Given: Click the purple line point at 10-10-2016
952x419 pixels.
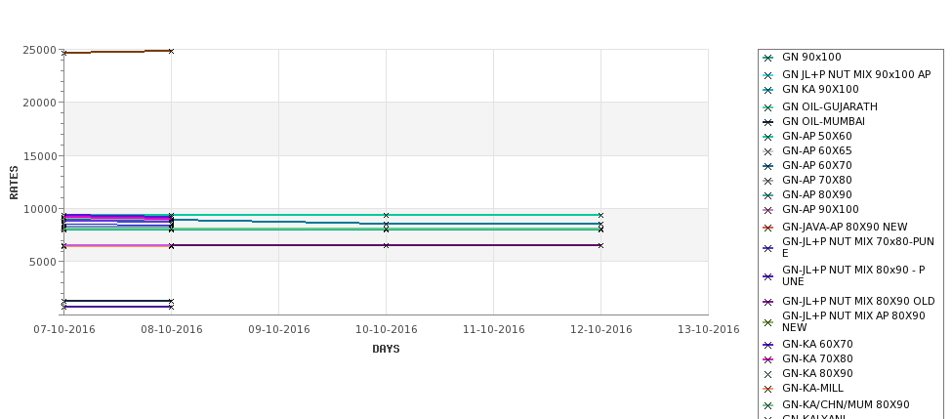Looking at the screenshot, I should [386, 245].
